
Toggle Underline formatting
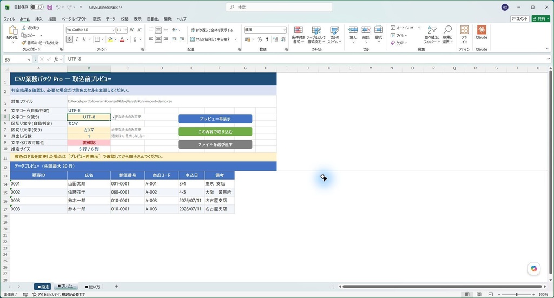[x=84, y=39]
